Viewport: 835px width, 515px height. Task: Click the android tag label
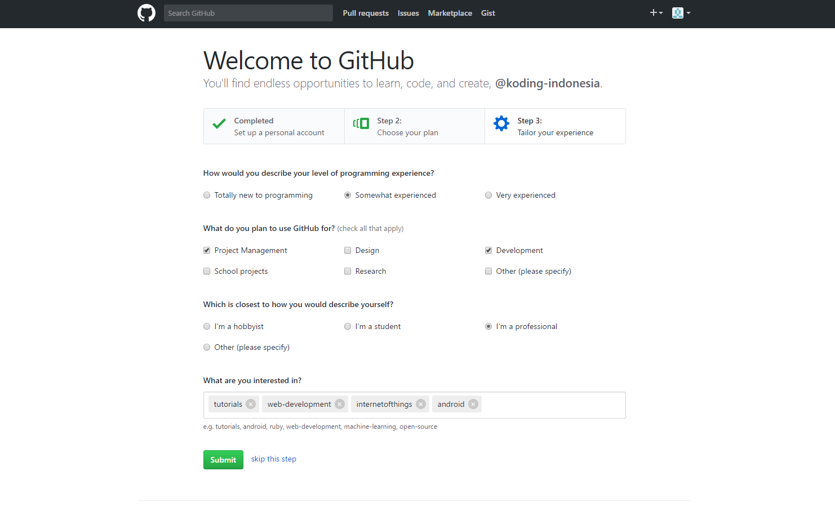(451, 404)
